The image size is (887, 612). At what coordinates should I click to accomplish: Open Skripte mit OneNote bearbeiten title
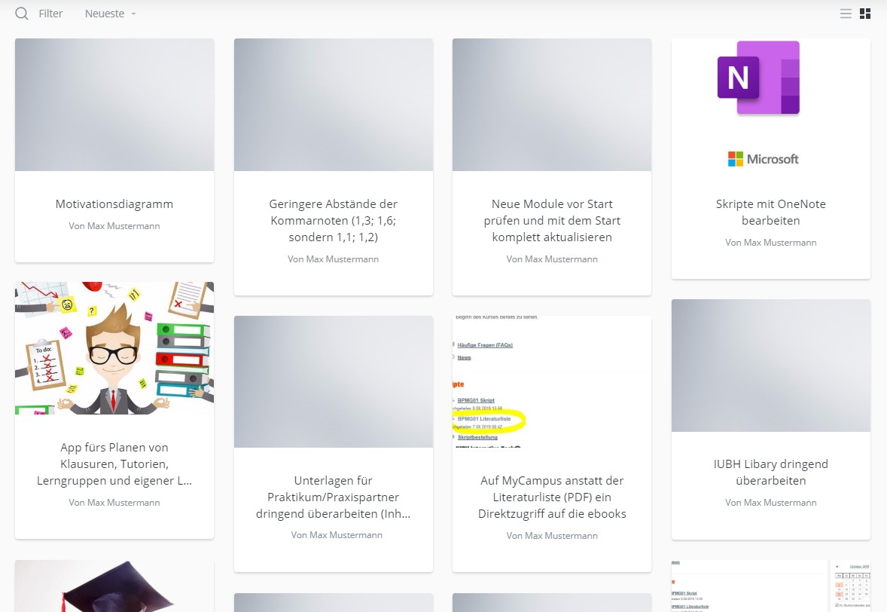(x=771, y=213)
